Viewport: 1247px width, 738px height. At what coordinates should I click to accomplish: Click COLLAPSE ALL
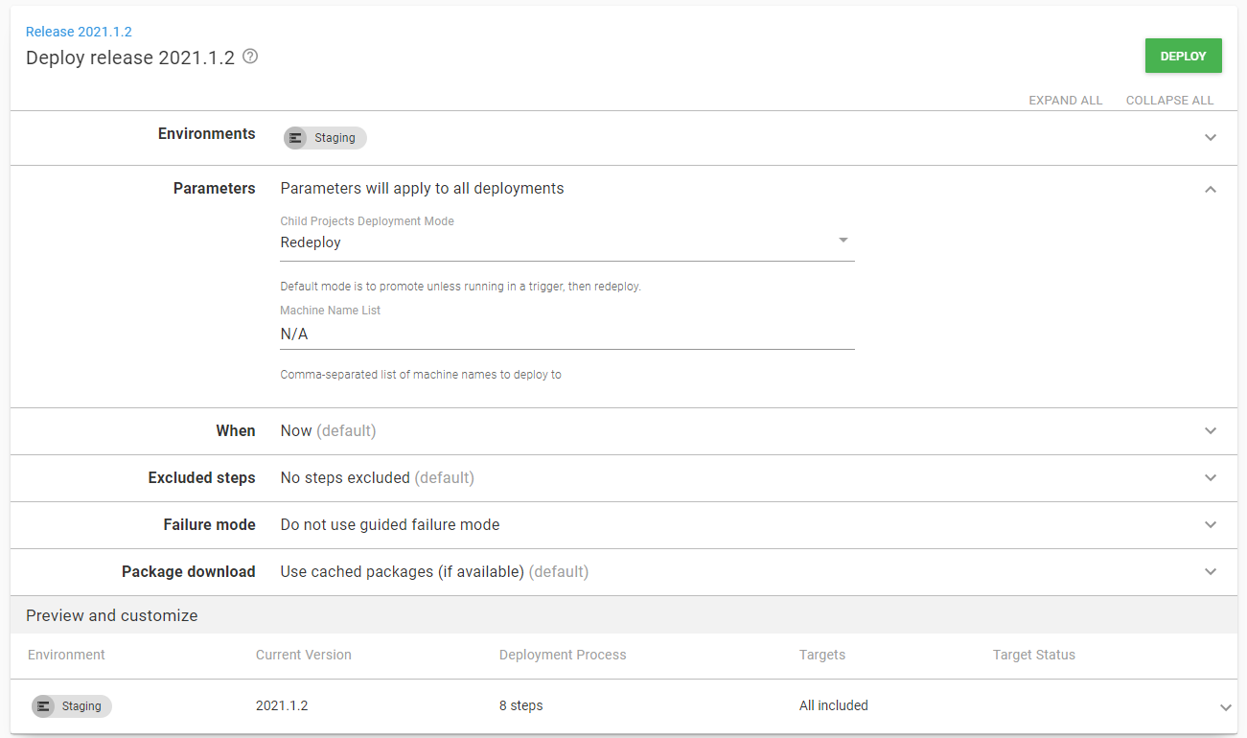[1169, 100]
